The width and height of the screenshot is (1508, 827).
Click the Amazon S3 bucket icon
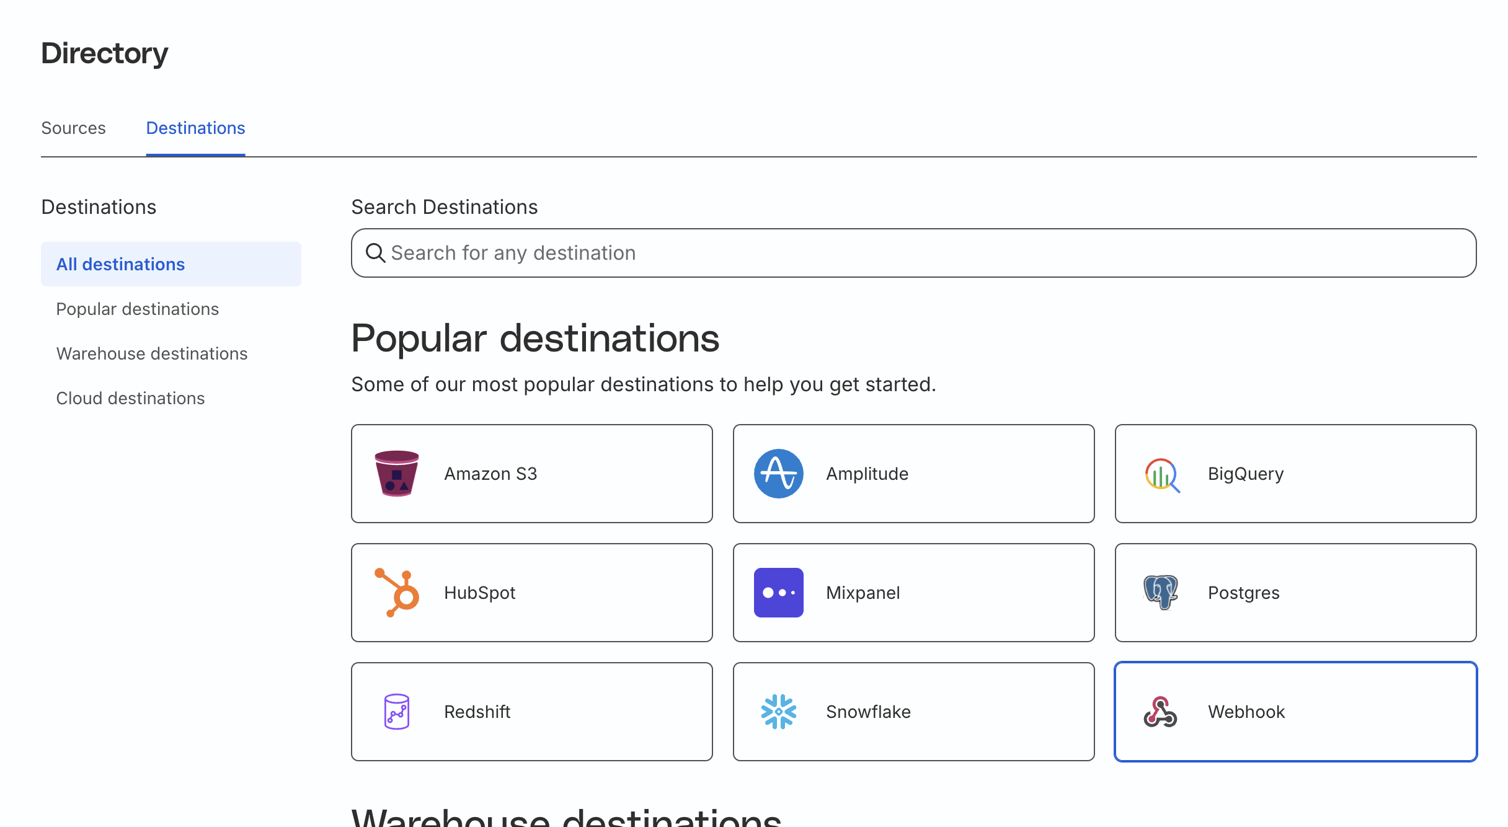point(397,474)
